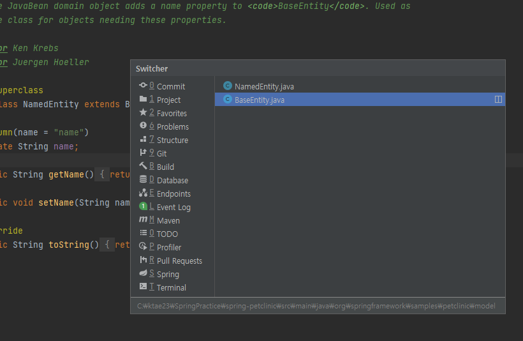523x341 pixels.
Task: Click the Favorites star icon
Action: tap(143, 112)
